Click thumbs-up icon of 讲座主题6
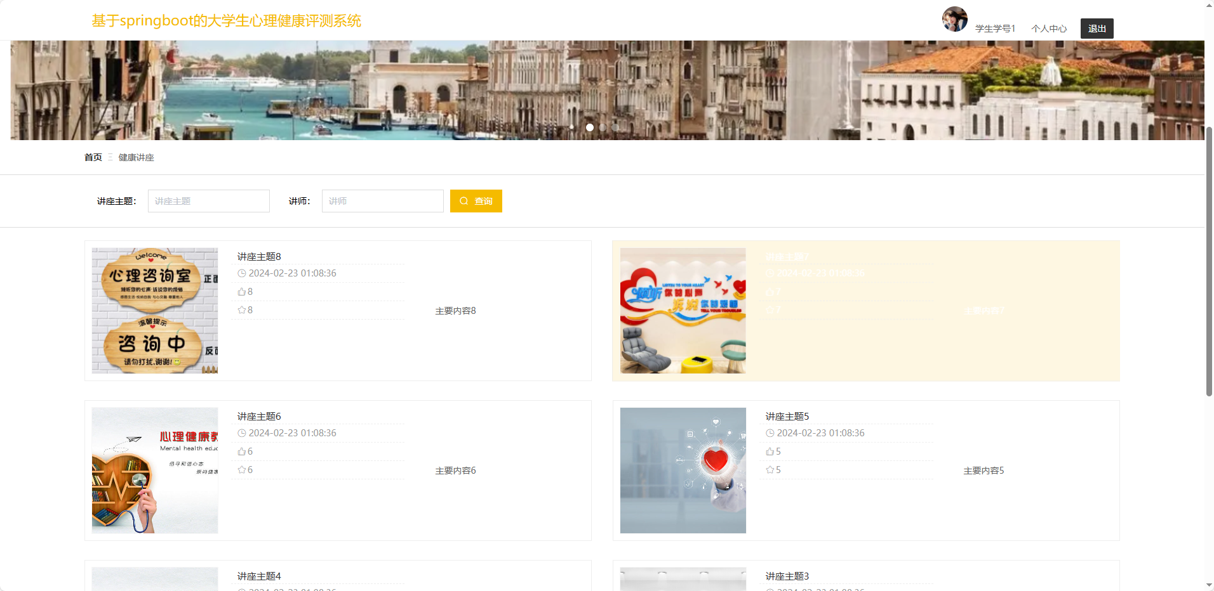 241,451
